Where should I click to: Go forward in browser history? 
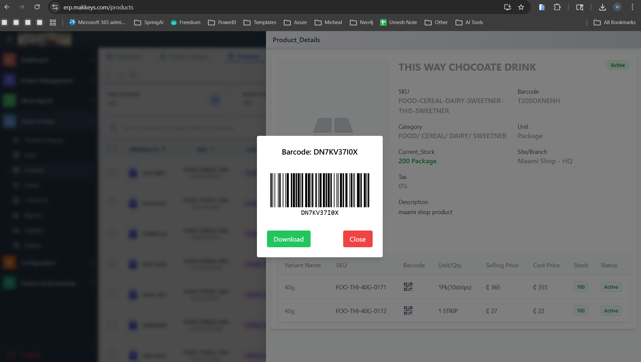[x=22, y=7]
